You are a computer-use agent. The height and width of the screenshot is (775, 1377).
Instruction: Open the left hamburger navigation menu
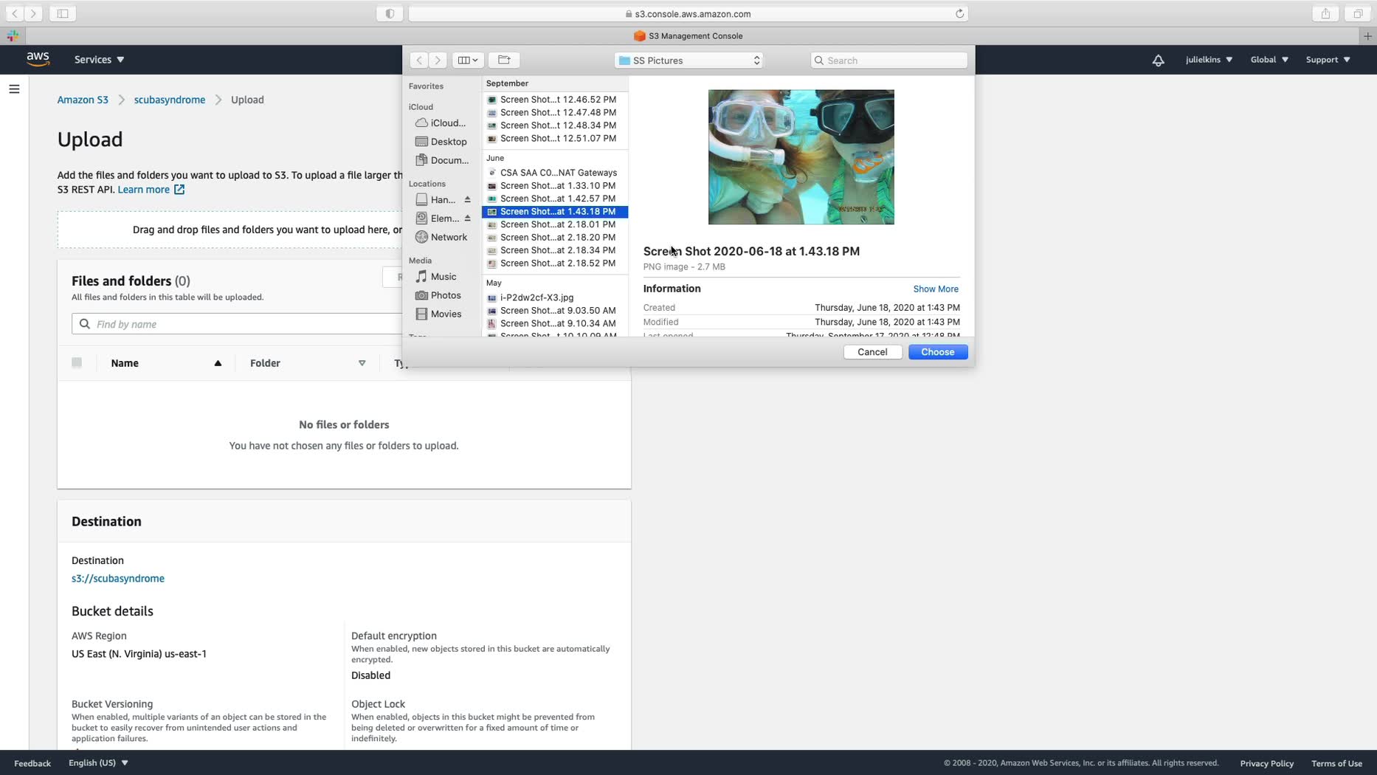click(x=14, y=89)
